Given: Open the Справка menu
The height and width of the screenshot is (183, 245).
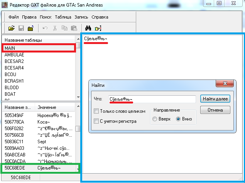Looking at the screenshot, I should tap(100, 17).
